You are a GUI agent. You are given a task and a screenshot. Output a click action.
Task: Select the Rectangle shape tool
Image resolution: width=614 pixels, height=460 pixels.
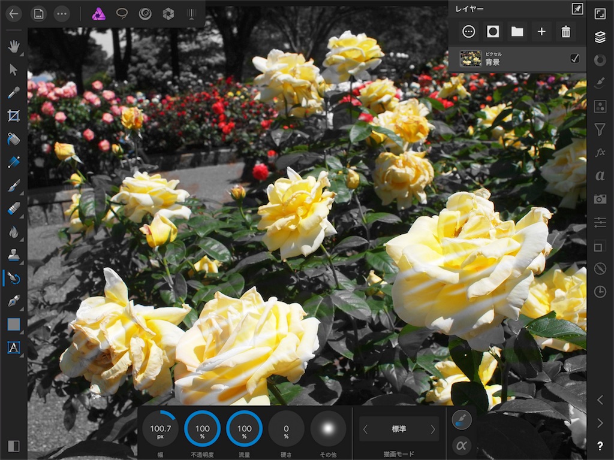tap(14, 324)
